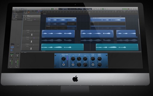Screen dimensions: 153x96
Task: Flip the Compressor on/off toggle switch
Action: (x=63, y=65)
